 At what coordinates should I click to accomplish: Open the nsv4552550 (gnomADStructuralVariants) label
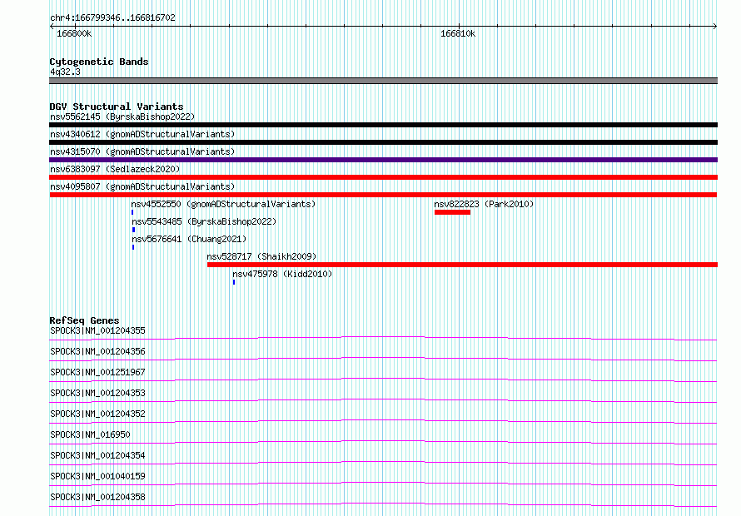tap(223, 204)
